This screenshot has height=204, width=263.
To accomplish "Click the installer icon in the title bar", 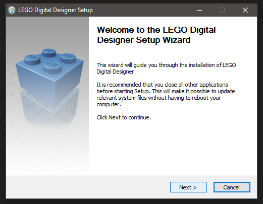I will click(x=12, y=10).
